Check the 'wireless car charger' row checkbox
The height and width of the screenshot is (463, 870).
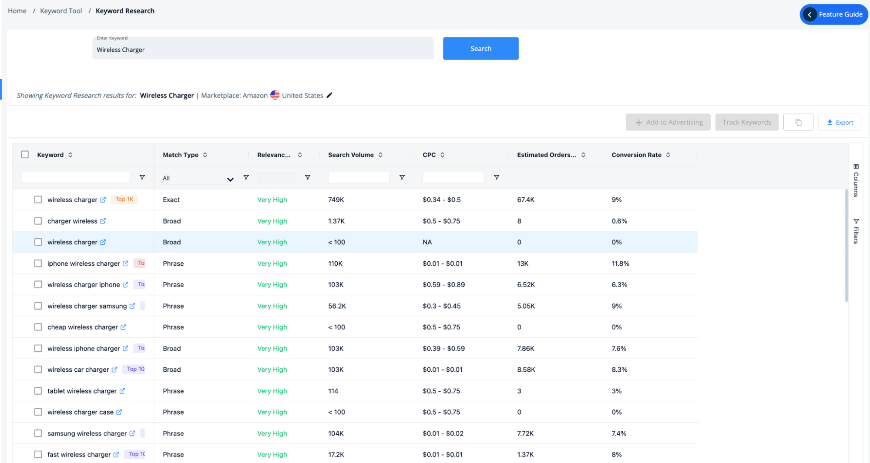[x=38, y=369]
